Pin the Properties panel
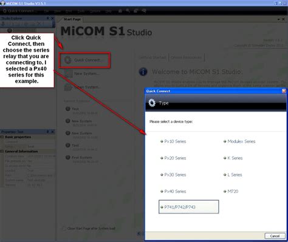Viewport: 288px width, 242px height. coord(48,132)
